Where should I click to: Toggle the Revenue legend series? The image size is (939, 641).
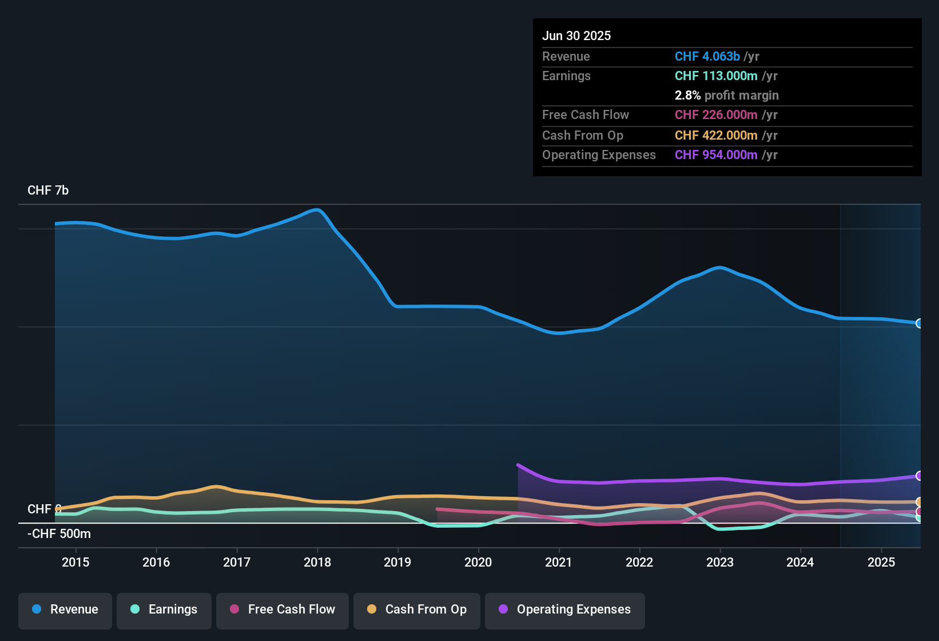tap(65, 610)
